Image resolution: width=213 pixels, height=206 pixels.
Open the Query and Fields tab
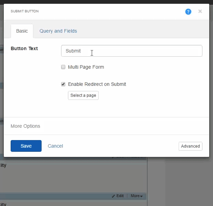pos(58,31)
